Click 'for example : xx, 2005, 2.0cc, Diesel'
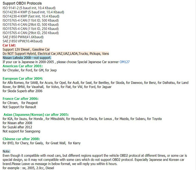Image resolution: width=196 pixels, height=170 pixels. point(28,168)
